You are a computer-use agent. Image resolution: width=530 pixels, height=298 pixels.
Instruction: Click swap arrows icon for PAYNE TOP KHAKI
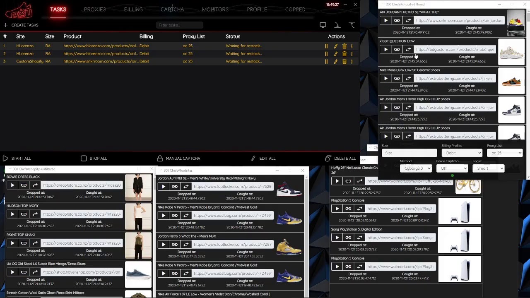click(x=35, y=243)
